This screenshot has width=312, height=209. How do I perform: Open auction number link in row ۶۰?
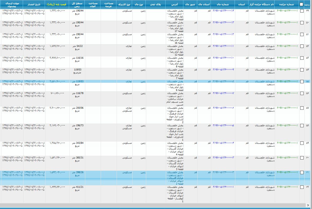287,158
